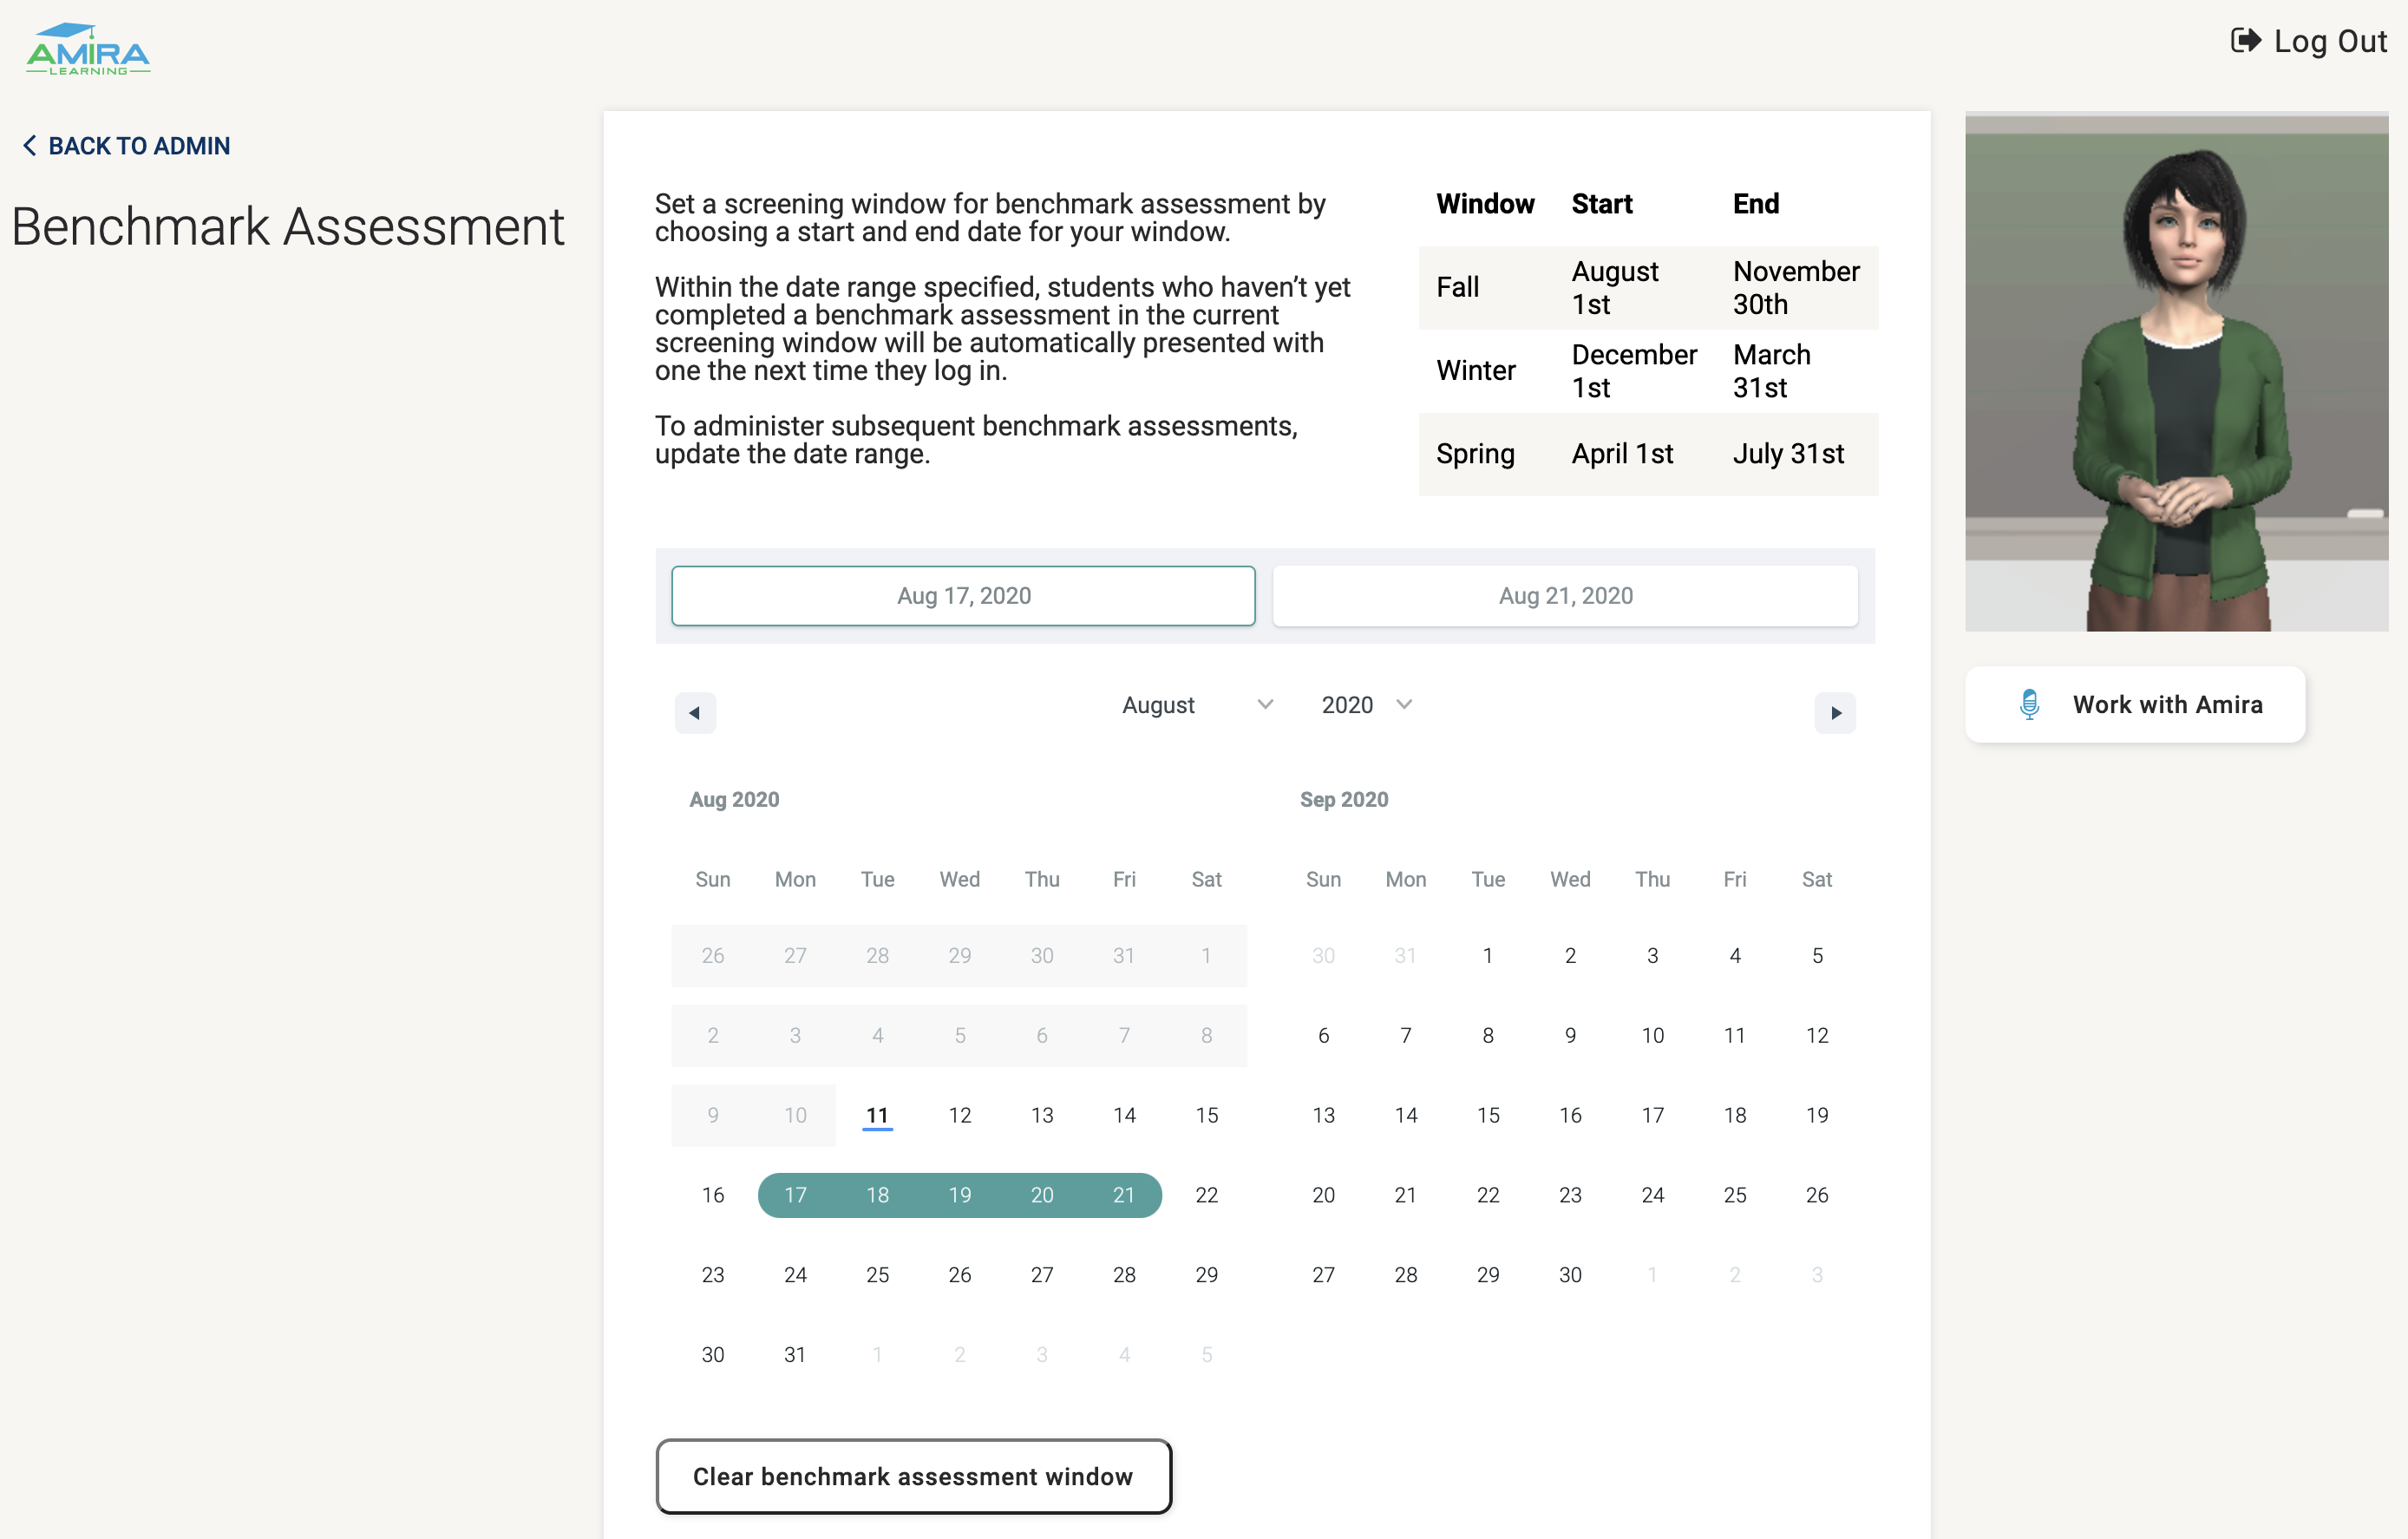The width and height of the screenshot is (2408, 1539).
Task: Select August 15 in the calendar
Action: (1207, 1115)
